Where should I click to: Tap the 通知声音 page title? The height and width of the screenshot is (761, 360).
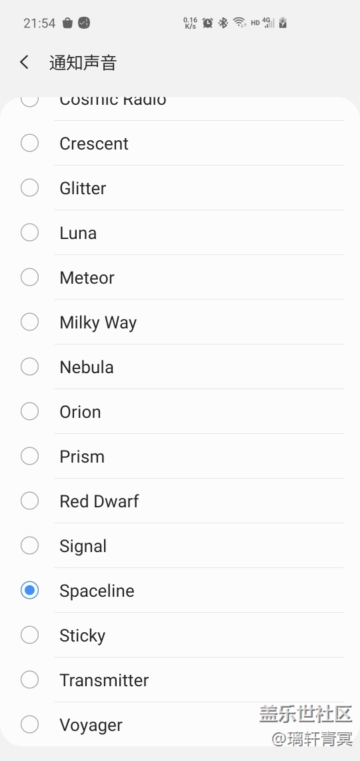tap(83, 63)
